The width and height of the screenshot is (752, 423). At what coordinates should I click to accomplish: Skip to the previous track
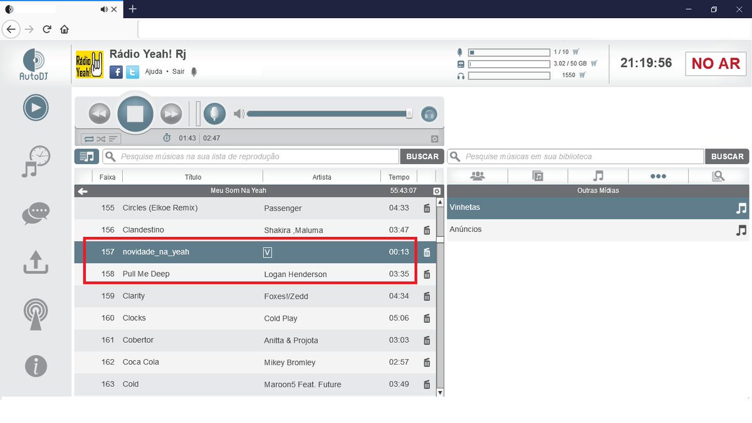(x=100, y=114)
